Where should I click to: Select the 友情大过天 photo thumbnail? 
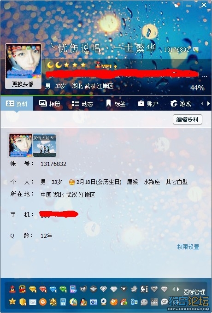click(45, 145)
